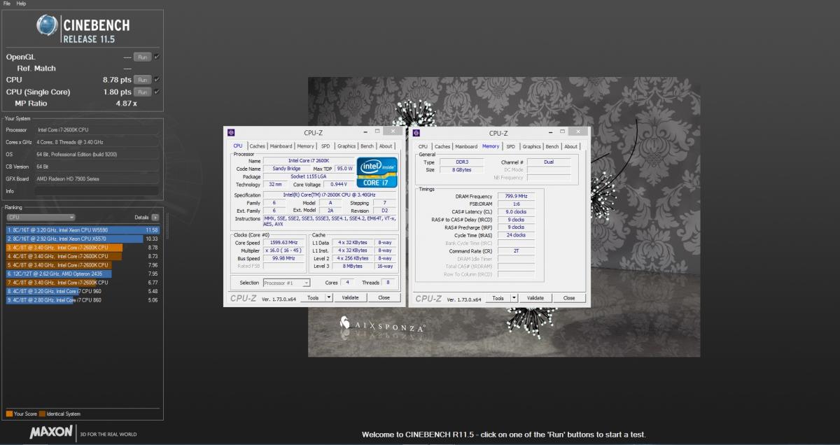Click the MAXON logo at the bottom

click(x=51, y=433)
